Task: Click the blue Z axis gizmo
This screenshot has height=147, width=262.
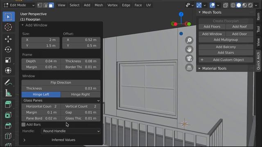Action: [x=181, y=14]
